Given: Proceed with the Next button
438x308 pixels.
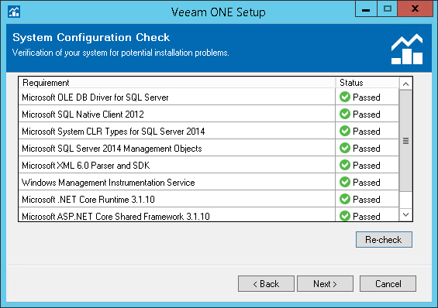Looking at the screenshot, I should point(325,284).
